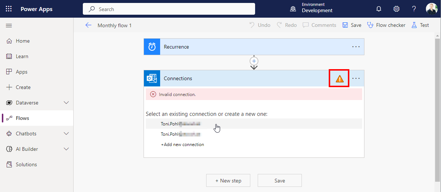The image size is (441, 192).
Task: Open the Connections step ellipsis menu
Action: [x=356, y=78]
